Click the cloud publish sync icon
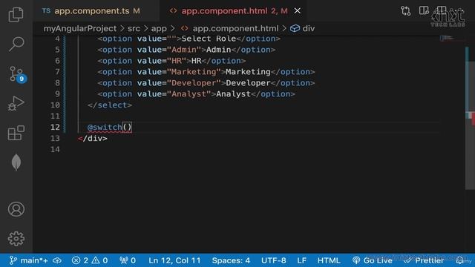 point(57,260)
